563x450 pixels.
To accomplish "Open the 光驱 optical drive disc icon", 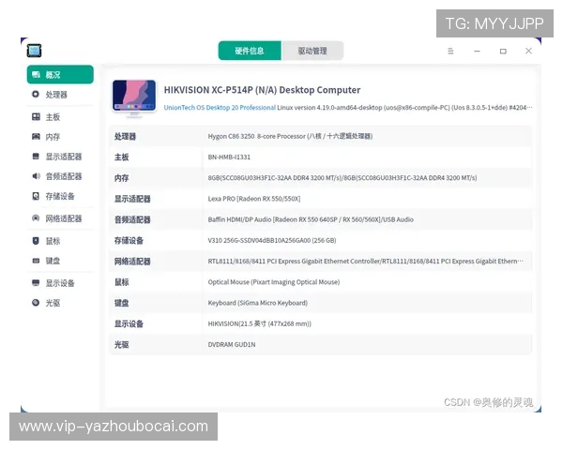I will click(36, 303).
